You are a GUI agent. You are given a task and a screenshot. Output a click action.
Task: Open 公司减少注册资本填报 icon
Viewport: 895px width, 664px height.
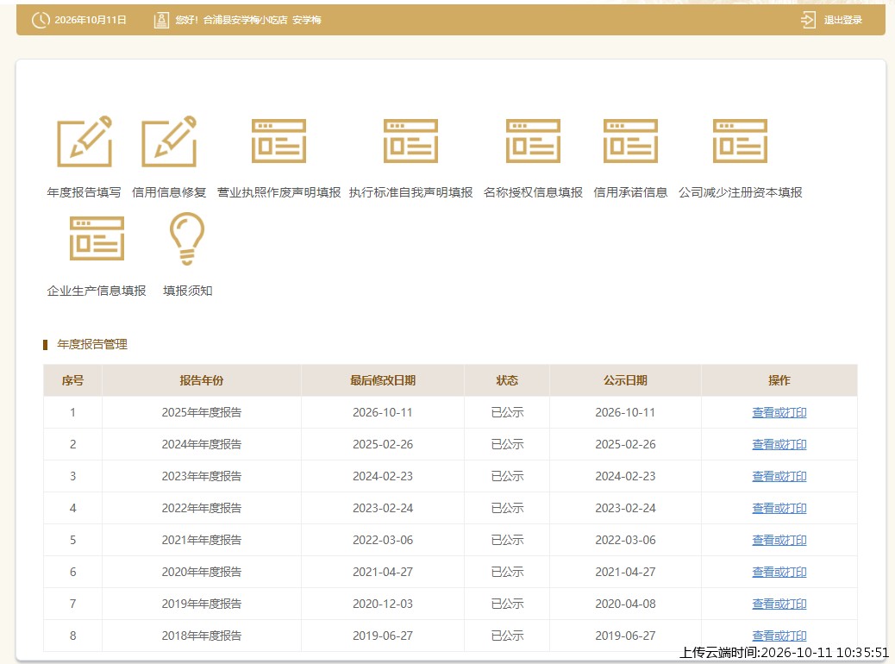click(x=741, y=141)
